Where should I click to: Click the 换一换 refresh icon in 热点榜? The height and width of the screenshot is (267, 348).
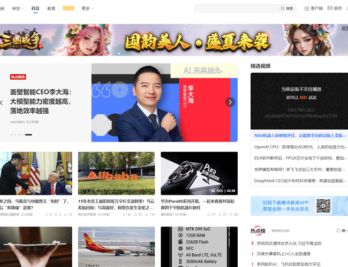coord(338,231)
